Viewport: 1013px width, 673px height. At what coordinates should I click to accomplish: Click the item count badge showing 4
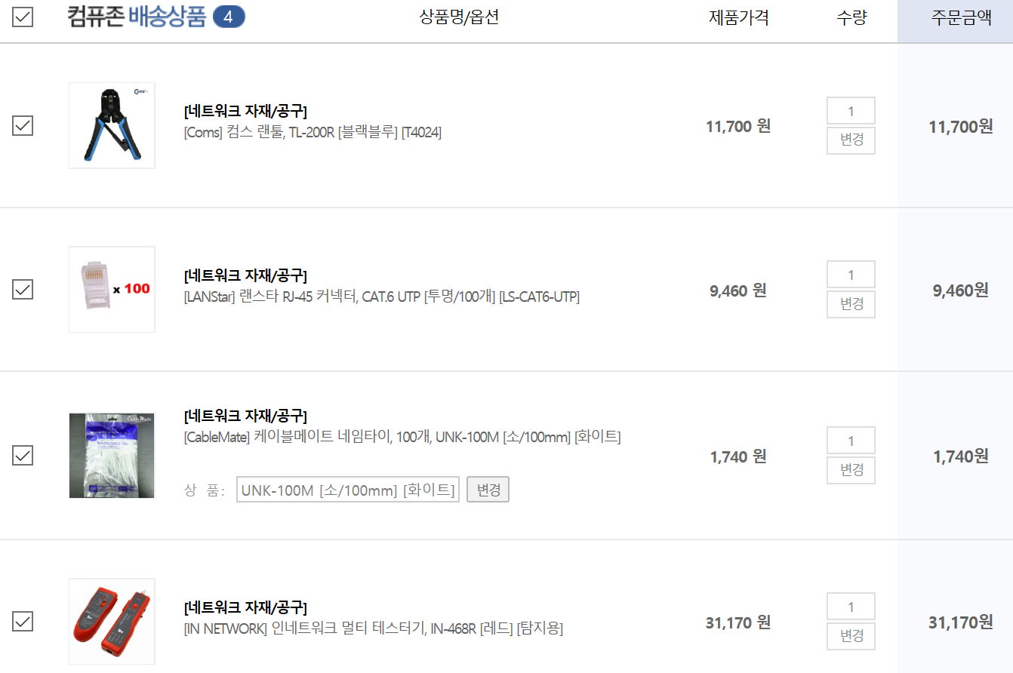(229, 17)
